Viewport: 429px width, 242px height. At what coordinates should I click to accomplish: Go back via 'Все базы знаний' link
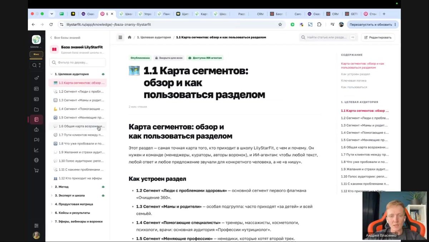point(65,38)
